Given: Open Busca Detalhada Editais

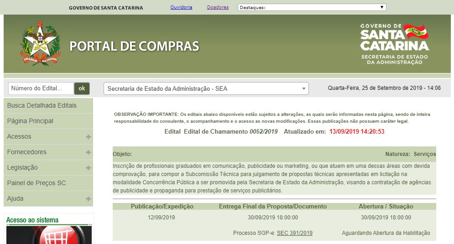Looking at the screenshot, I should click(x=48, y=106).
